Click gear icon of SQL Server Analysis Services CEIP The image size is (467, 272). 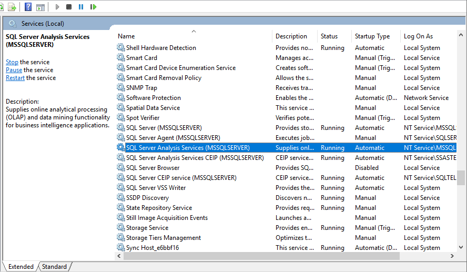tap(120, 157)
